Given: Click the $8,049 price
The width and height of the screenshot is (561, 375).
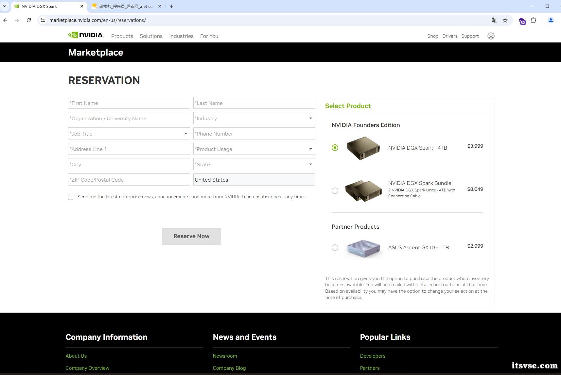Looking at the screenshot, I should coord(475,189).
